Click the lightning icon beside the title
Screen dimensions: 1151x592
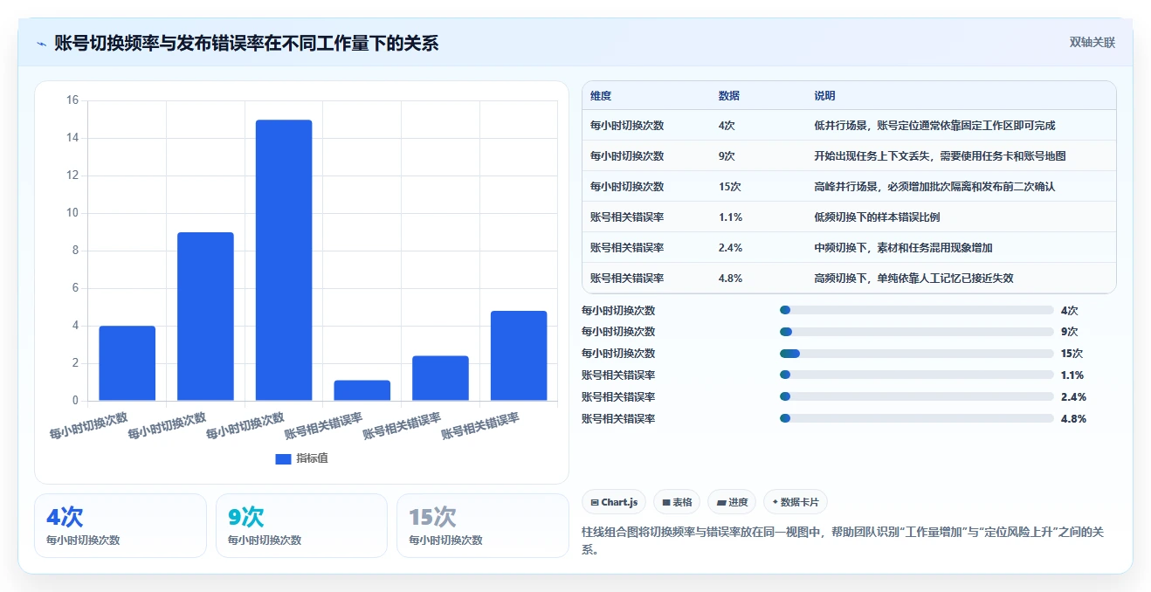click(42, 43)
